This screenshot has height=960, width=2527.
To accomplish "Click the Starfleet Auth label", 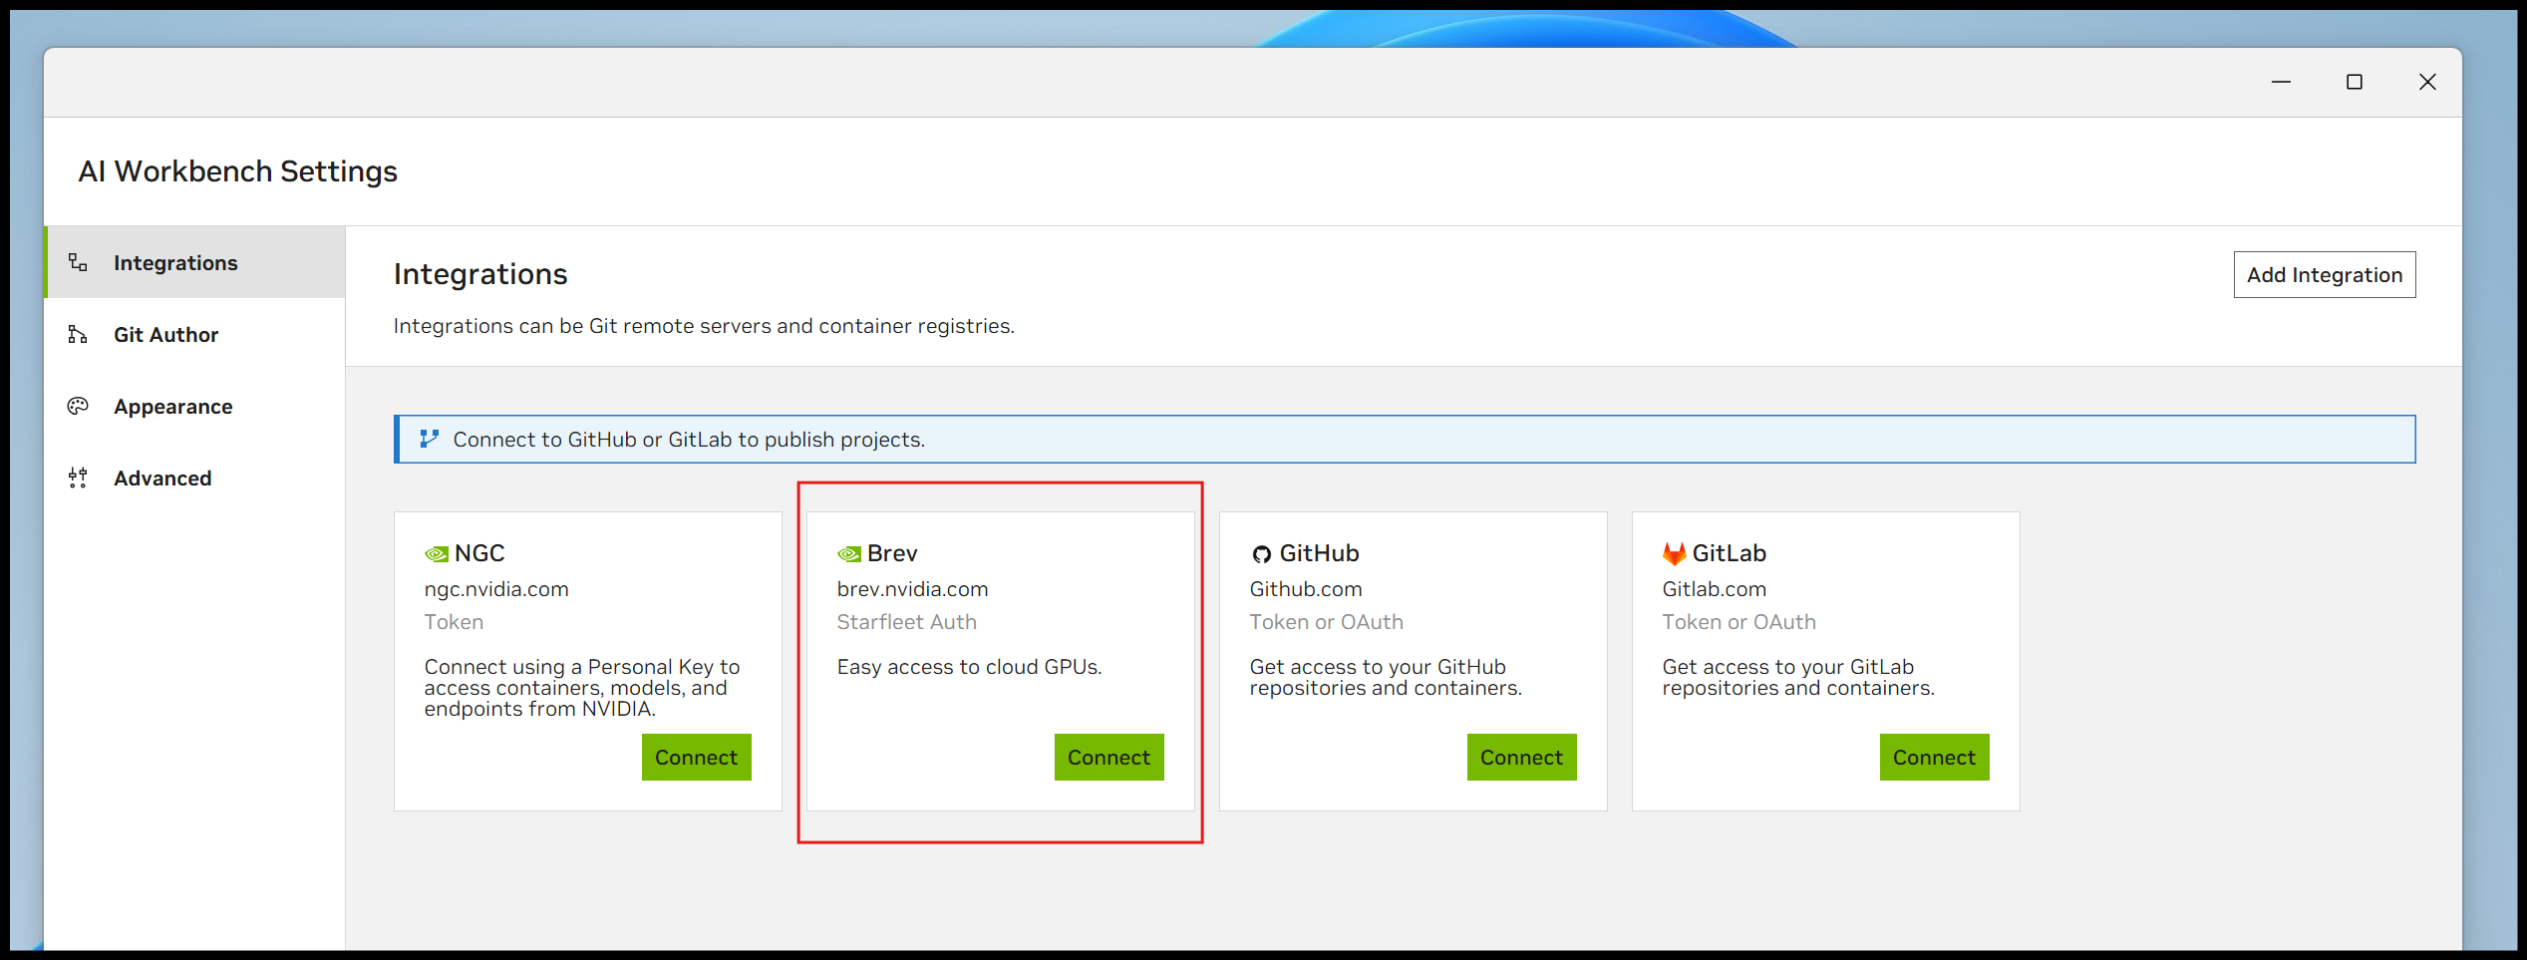I will (x=907, y=622).
